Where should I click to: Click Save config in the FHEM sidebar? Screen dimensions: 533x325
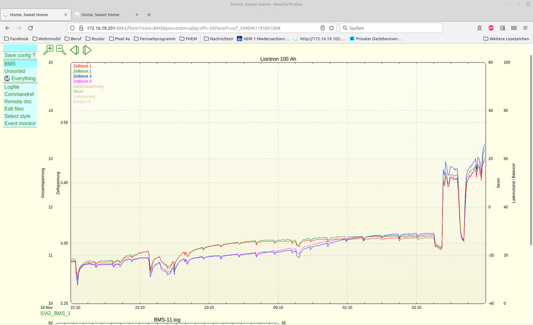pyautogui.click(x=18, y=55)
